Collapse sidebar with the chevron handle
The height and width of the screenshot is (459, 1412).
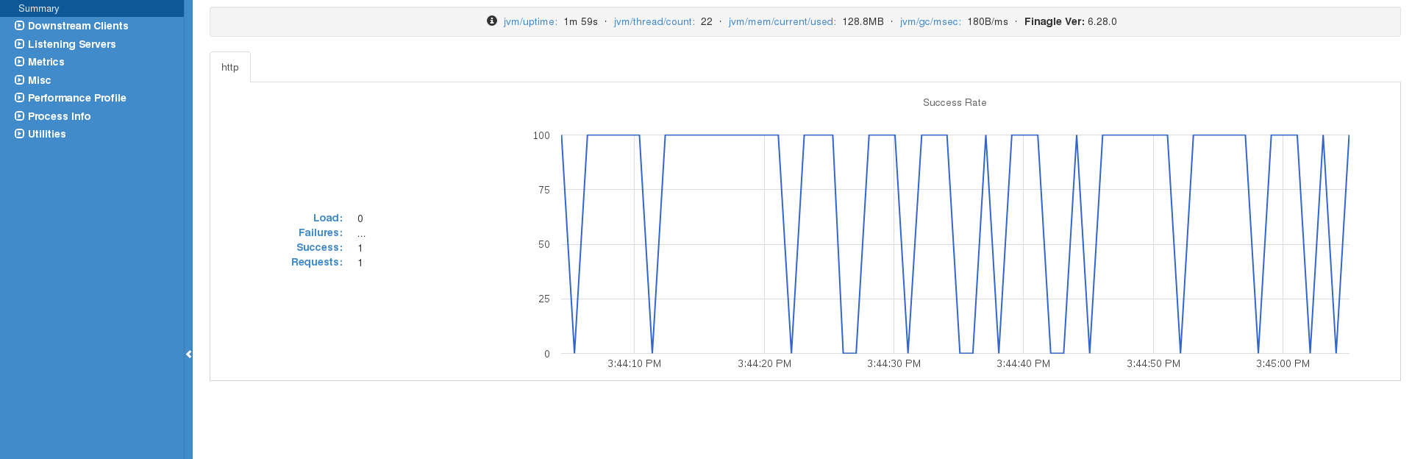pyautogui.click(x=189, y=354)
